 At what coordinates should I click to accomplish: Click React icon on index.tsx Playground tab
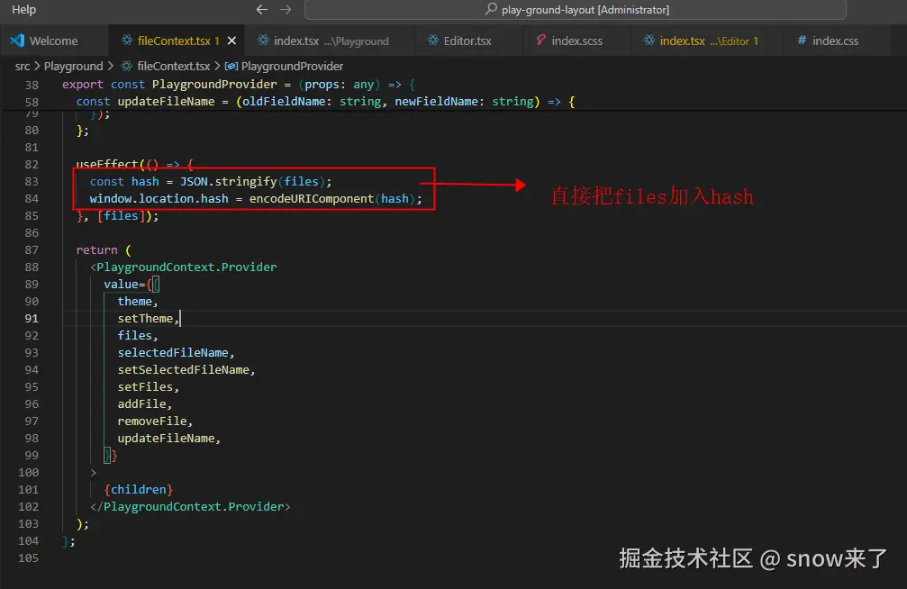263,40
